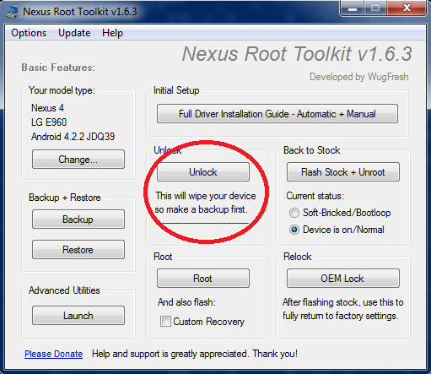The width and height of the screenshot is (431, 374).
Task: Enable the Custom Recovery checkbox
Action: click(x=165, y=321)
